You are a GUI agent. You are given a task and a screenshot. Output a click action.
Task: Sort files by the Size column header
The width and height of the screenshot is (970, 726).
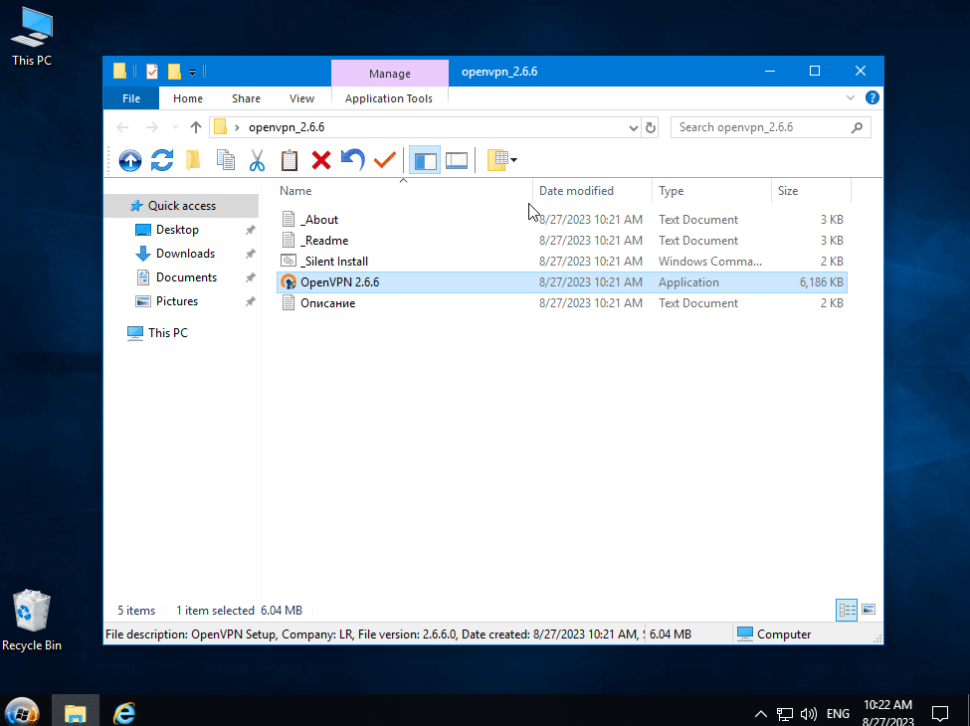(811, 191)
